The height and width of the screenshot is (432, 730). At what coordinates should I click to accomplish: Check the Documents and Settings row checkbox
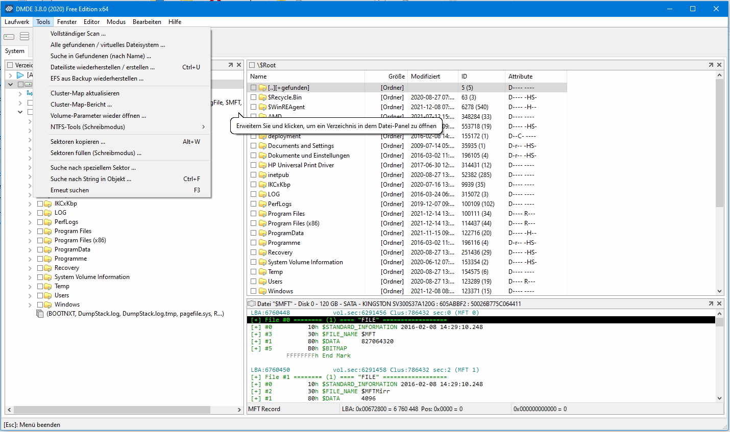pos(253,146)
